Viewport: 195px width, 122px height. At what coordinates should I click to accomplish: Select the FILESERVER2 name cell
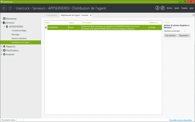pyautogui.click(x=58, y=27)
